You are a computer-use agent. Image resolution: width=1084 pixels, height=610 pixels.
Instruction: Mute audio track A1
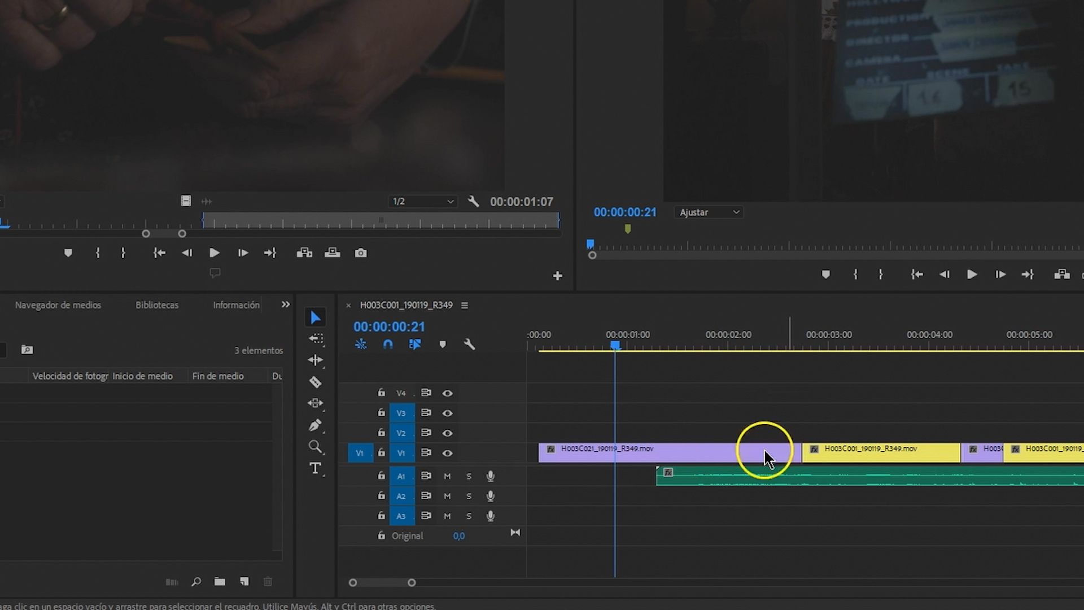pos(447,476)
